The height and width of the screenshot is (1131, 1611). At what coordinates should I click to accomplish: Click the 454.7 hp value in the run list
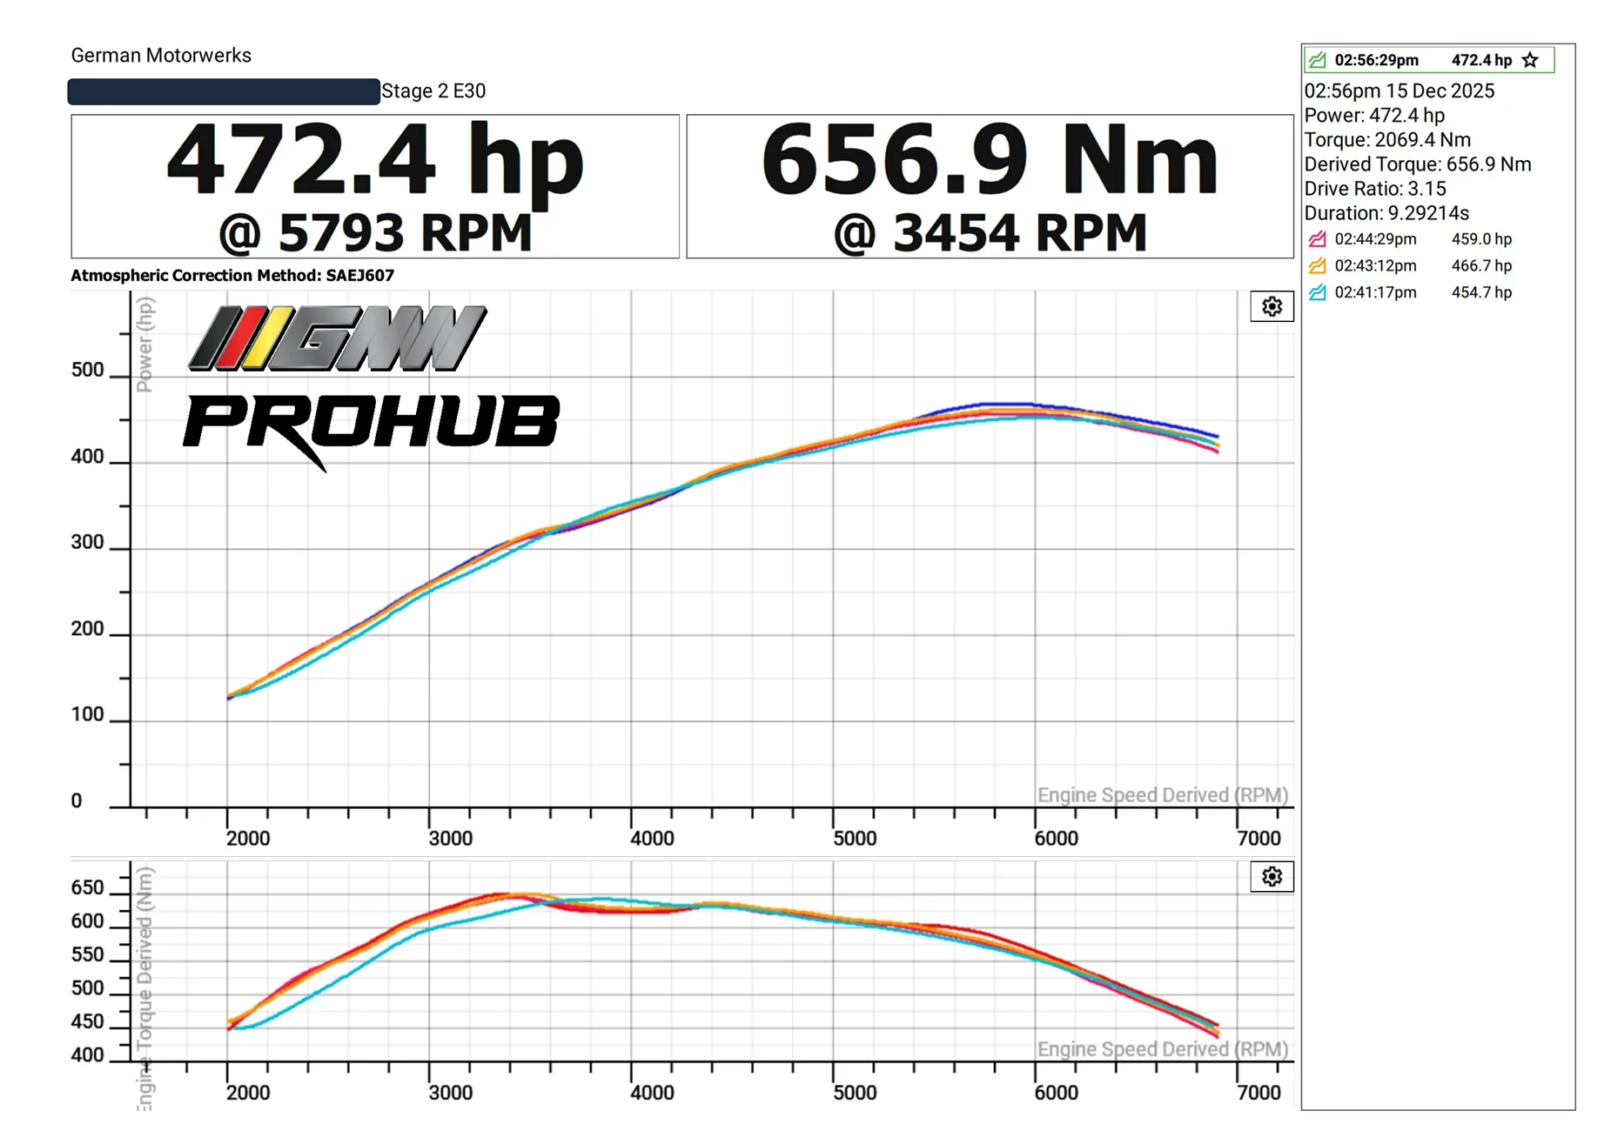1481,292
